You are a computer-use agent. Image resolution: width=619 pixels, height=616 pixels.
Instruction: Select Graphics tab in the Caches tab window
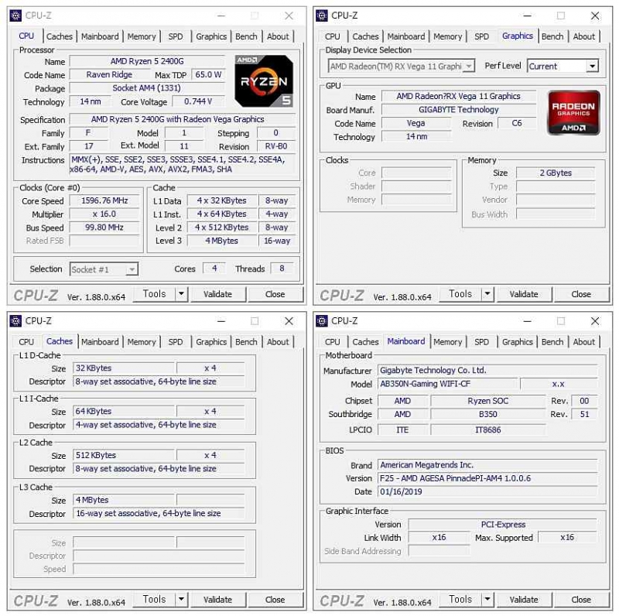coord(211,342)
